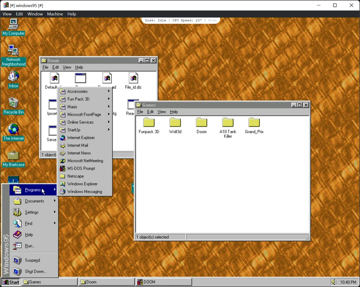This screenshot has width=360, height=287.
Task: Expand the Online Services submenu
Action: tap(80, 122)
